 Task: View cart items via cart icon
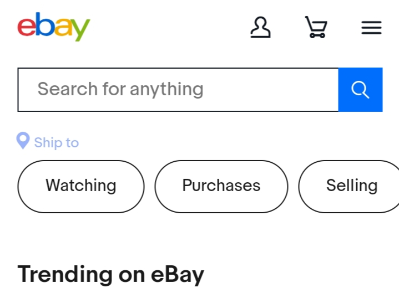click(x=316, y=27)
